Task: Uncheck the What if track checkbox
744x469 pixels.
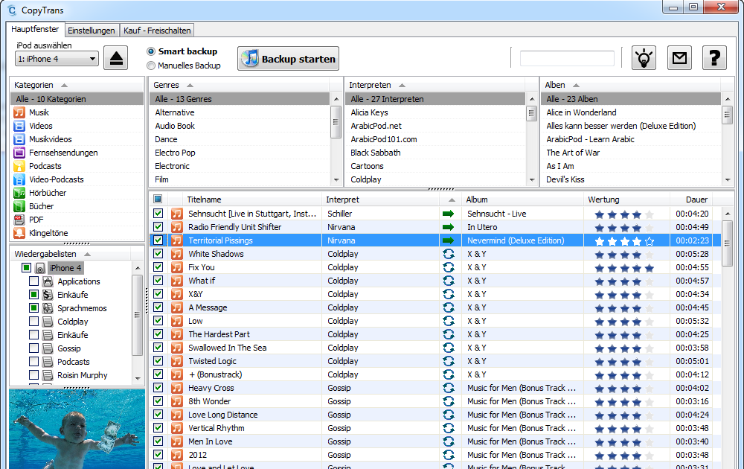Action: (x=158, y=281)
